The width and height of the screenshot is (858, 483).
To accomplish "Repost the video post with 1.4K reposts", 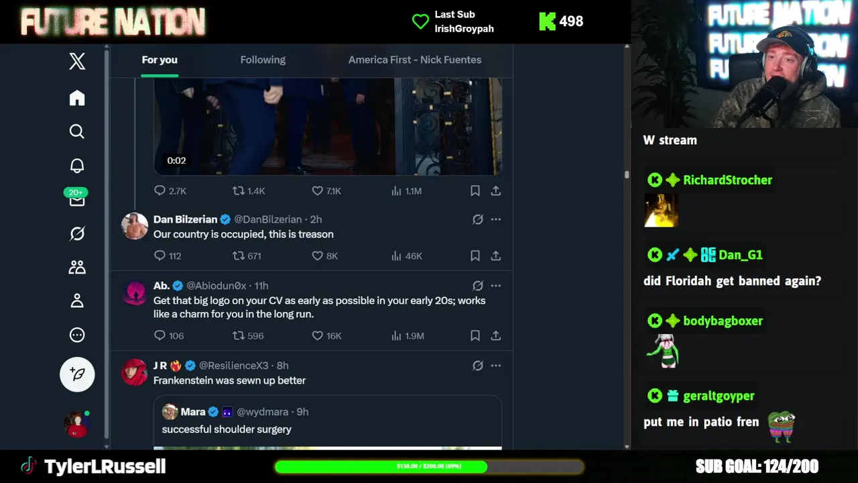I will coord(249,191).
